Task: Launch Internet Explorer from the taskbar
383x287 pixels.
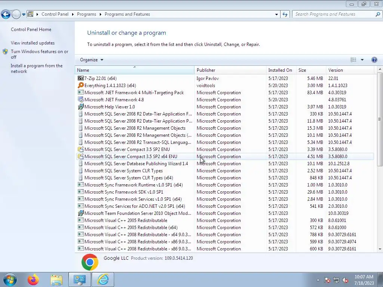Action: pyautogui.click(x=103, y=280)
